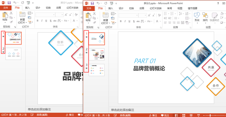
Task: Toggle center alignment in 拆分2 paragraph group
Action: pyautogui.click(x=170, y=23)
